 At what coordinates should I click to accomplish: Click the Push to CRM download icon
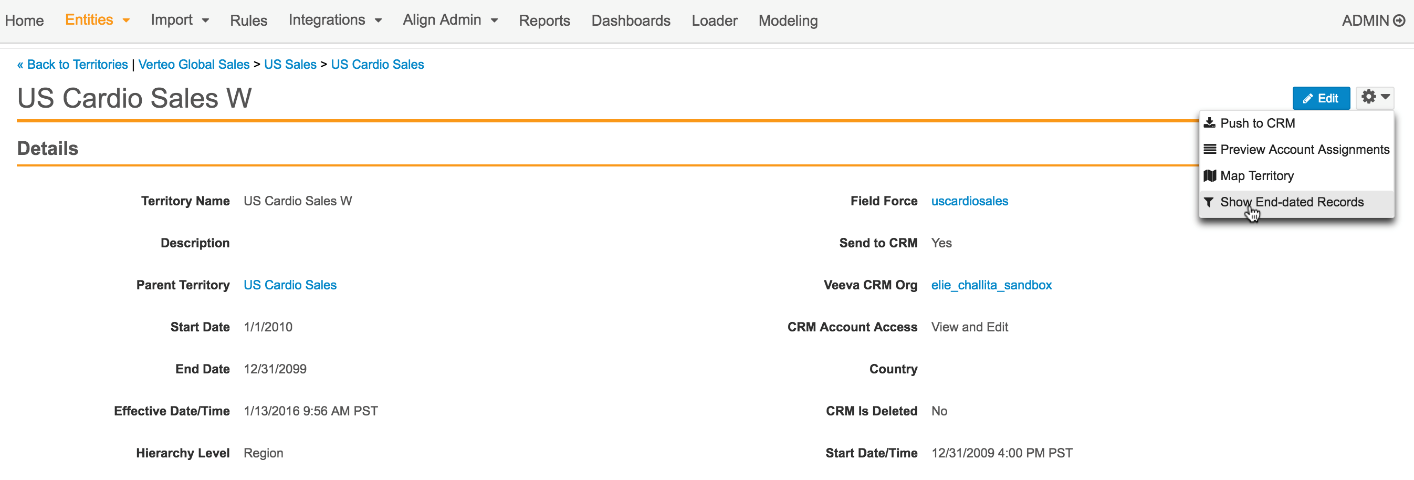1209,123
